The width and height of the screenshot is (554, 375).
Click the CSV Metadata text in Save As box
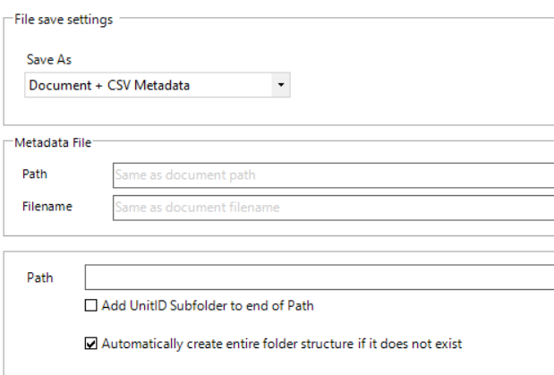149,86
